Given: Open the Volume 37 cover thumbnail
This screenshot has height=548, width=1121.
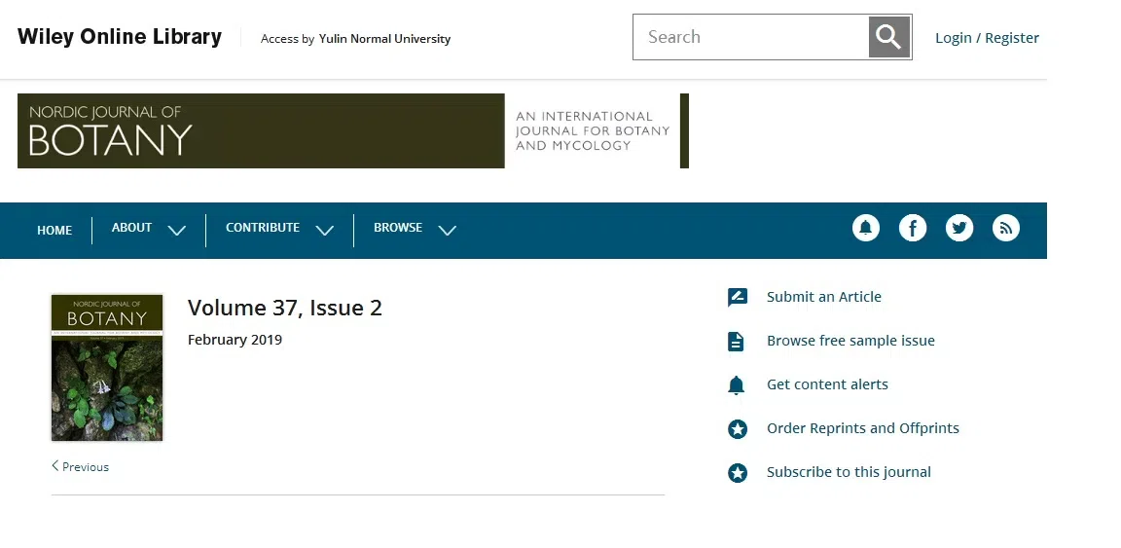Looking at the screenshot, I should 107,368.
